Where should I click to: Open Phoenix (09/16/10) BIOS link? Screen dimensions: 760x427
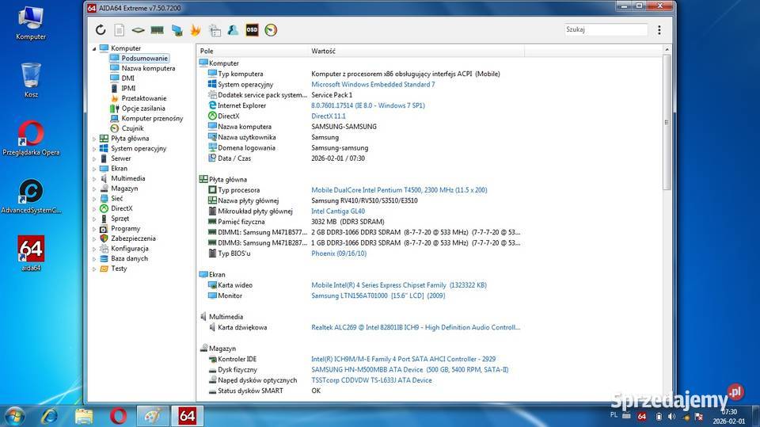339,254
